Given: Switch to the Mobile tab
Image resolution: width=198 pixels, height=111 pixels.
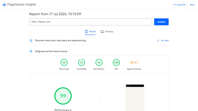Looking at the screenshot, I should point(90,32).
